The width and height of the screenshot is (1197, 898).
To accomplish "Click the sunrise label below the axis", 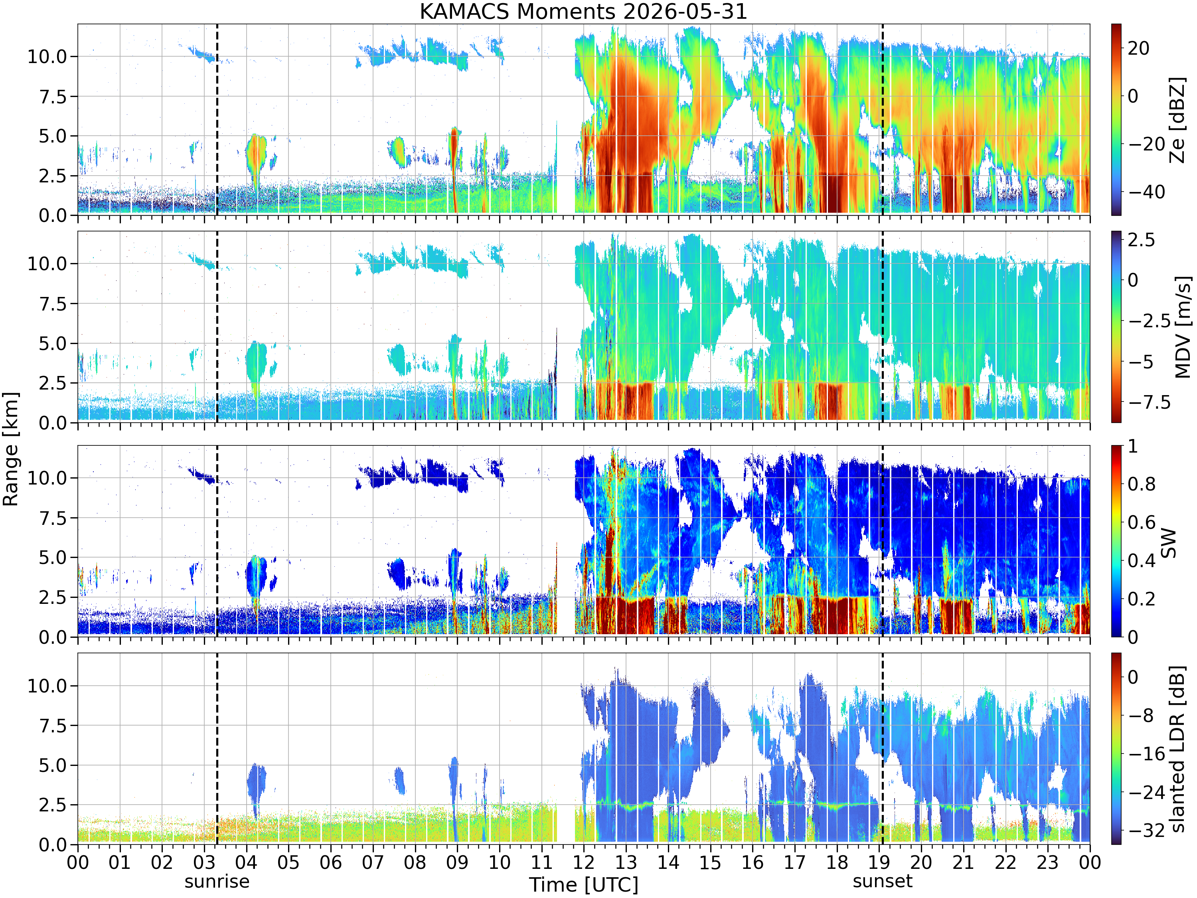I will 217,881.
